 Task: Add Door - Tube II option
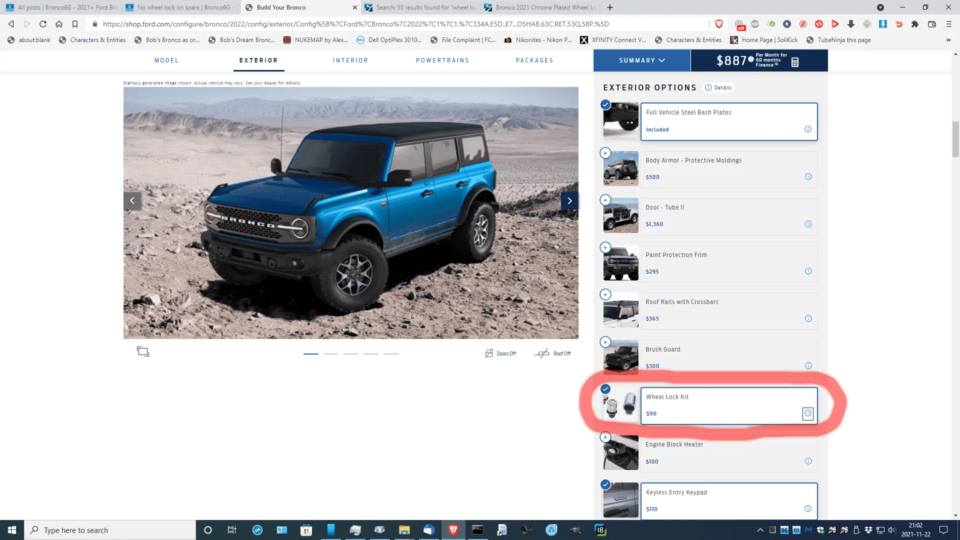point(605,200)
